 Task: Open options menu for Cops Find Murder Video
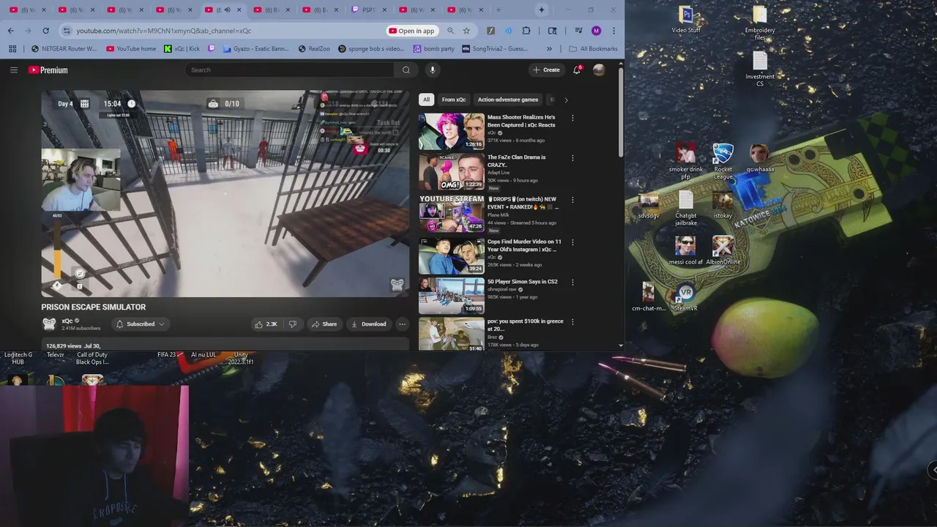572,242
